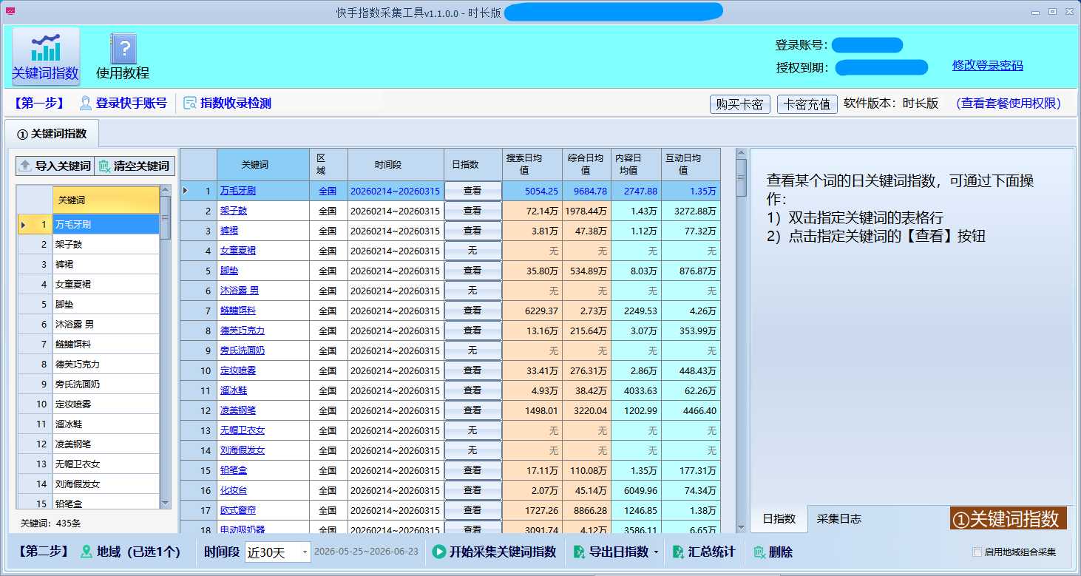The height and width of the screenshot is (576, 1081).
Task: Click 查看 button for 万毛牙刷 row
Action: tap(472, 191)
